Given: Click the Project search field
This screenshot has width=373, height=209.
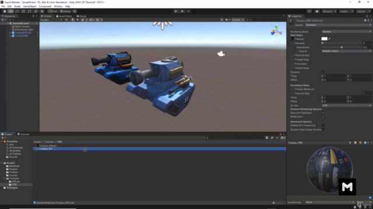Looking at the screenshot, I should pos(235,138).
